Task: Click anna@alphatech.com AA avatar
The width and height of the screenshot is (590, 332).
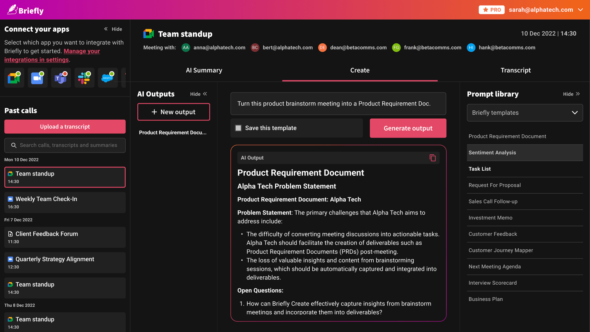Action: pos(186,48)
